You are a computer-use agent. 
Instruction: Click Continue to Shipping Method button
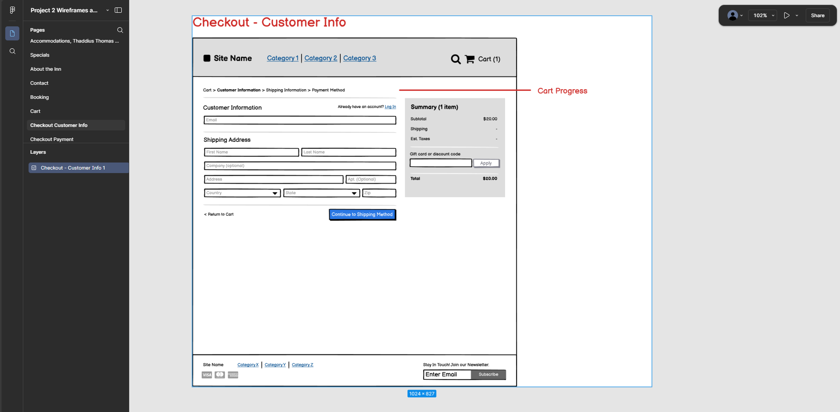[362, 214]
